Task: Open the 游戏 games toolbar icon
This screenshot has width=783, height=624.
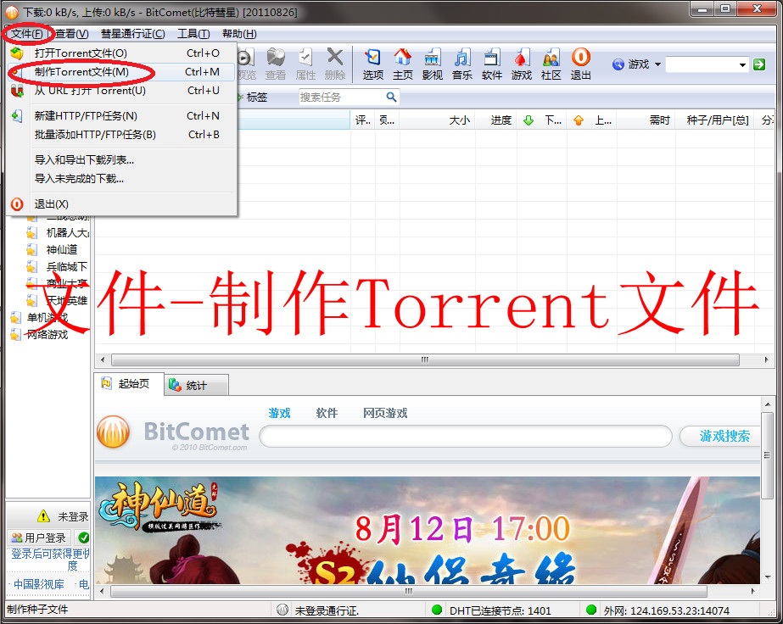Action: [x=522, y=64]
